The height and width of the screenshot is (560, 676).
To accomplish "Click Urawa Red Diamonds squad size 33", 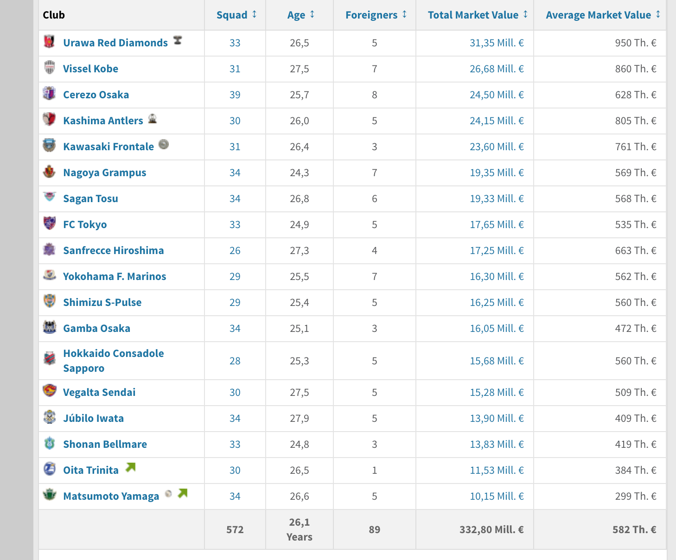I will click(235, 43).
